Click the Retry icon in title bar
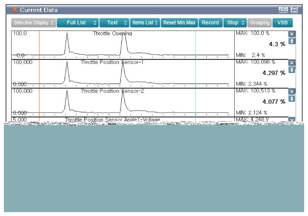Screen dimensions: 308x216 [283, 10]
